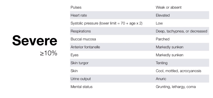Viewport: 213px width, 98px height.
Task: Click the Skin turgor row label
Action: (x=79, y=63)
